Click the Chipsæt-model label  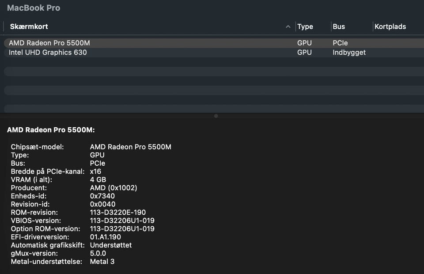pos(37,147)
